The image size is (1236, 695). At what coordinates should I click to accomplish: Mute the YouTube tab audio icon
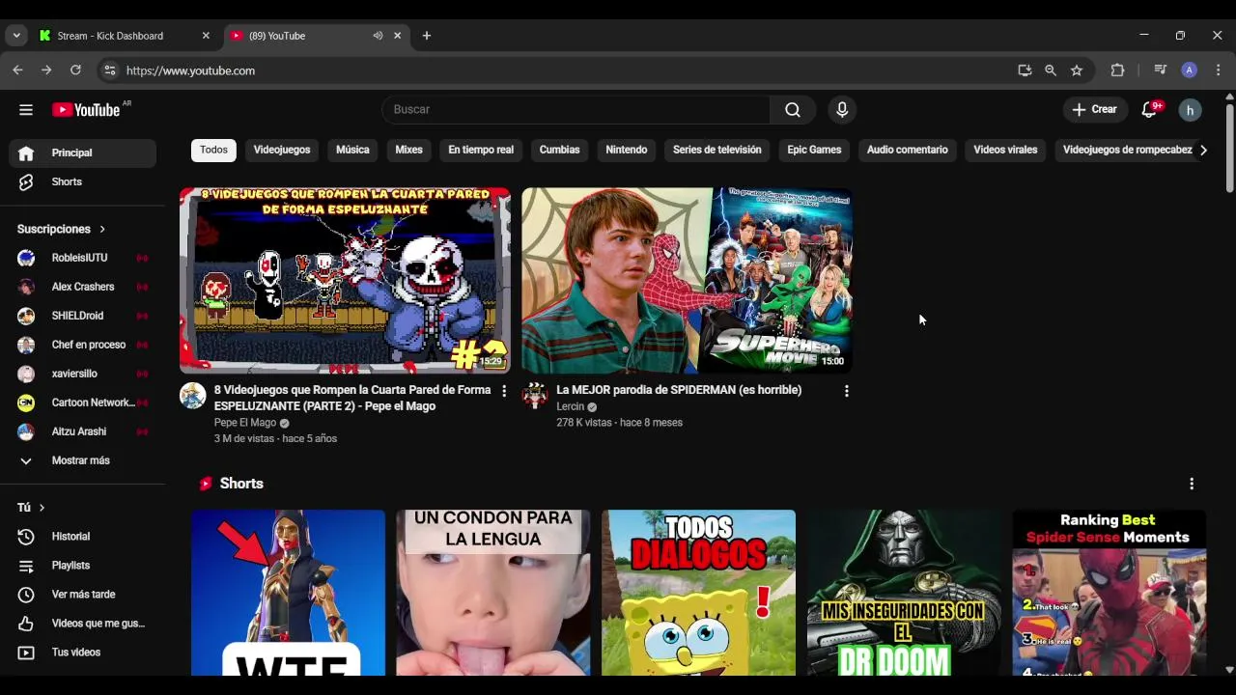click(x=378, y=36)
